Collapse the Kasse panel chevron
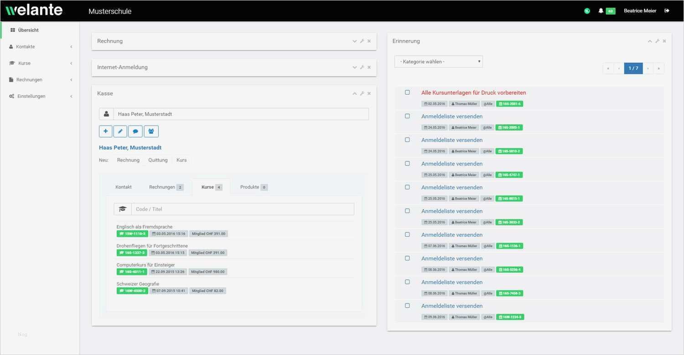The width and height of the screenshot is (684, 355). pyautogui.click(x=355, y=93)
